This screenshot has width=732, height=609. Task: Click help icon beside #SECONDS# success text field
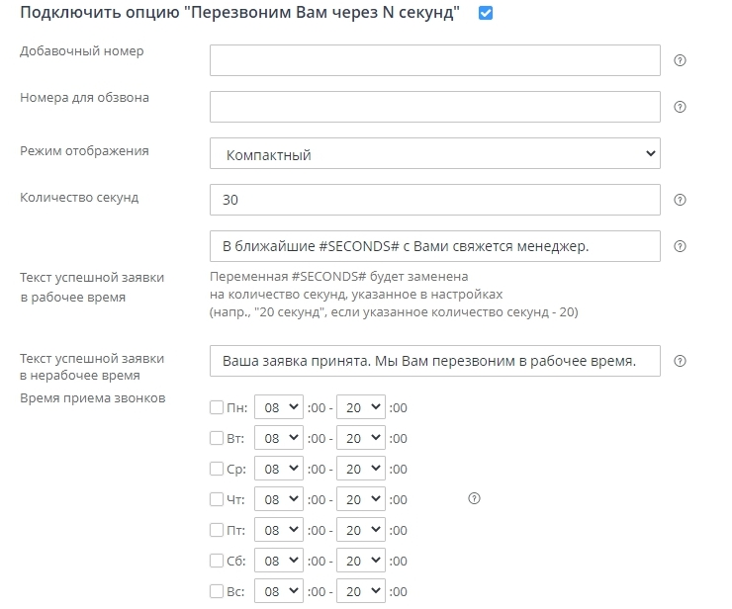coord(680,246)
